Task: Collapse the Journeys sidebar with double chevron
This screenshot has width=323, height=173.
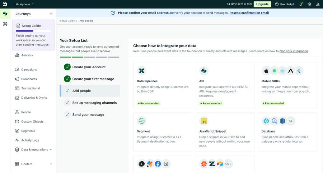Action: [x=51, y=14]
